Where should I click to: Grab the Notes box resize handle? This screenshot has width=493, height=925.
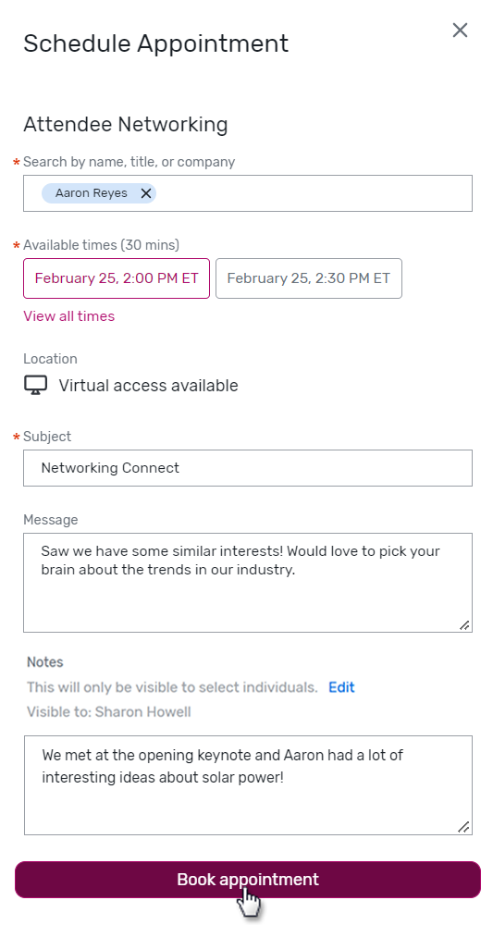coord(464,827)
